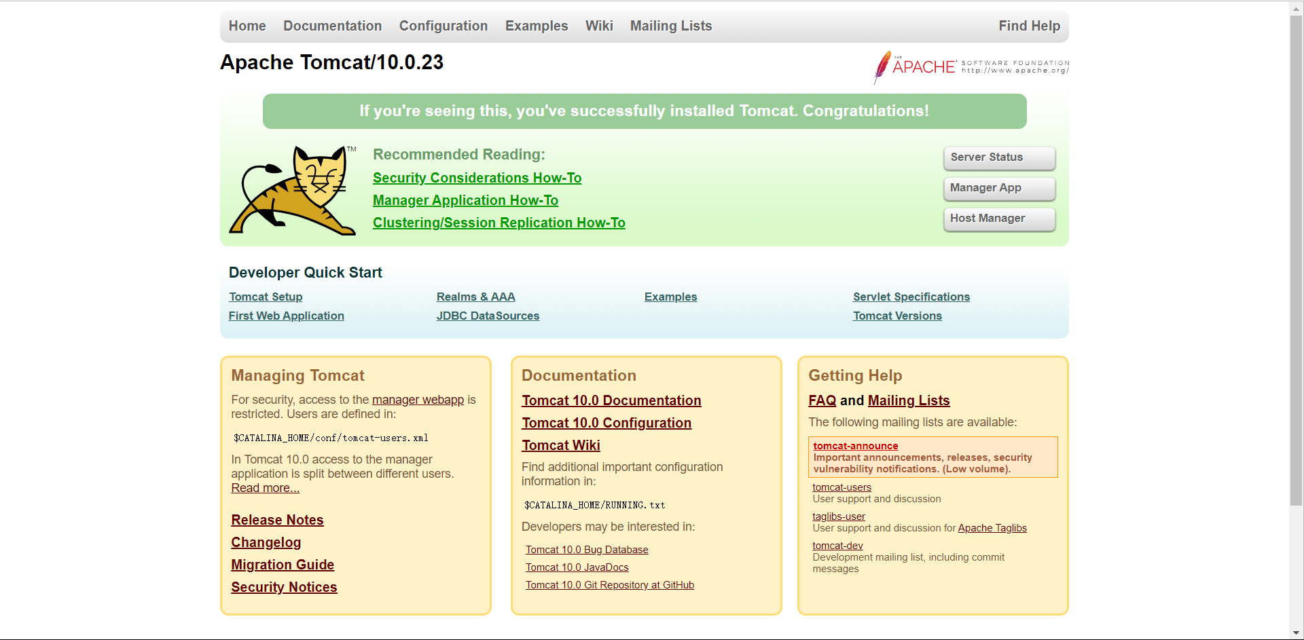Click the $CATALINA_HOME/RUNNING.txt path text

click(x=595, y=505)
